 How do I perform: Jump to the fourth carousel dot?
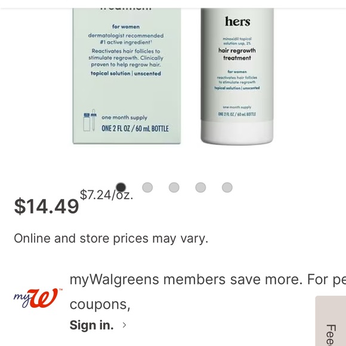[200, 187]
